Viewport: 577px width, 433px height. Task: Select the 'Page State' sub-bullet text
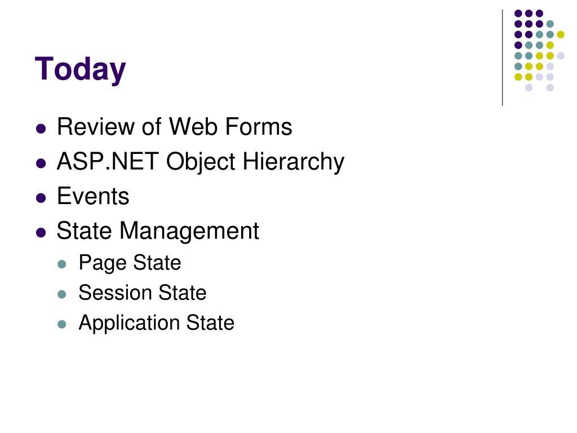pos(130,263)
